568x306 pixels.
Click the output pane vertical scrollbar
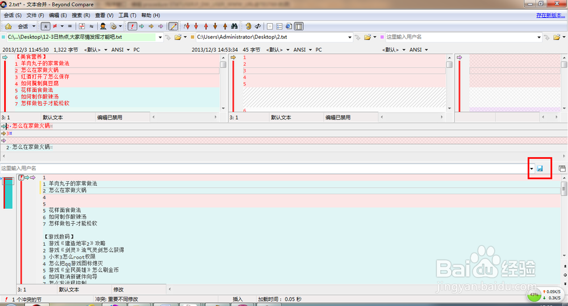click(564, 216)
